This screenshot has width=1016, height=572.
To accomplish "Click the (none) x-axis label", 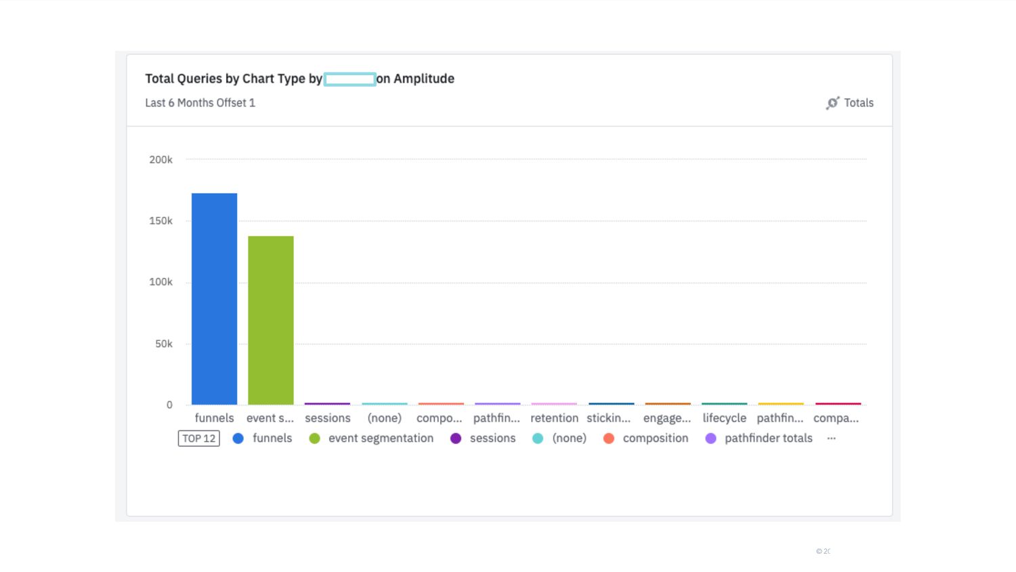I will coord(385,418).
